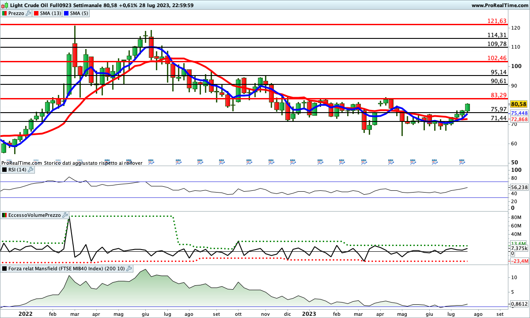The width and height of the screenshot is (530, 318).
Task: Select the 75,97 price level label
Action: (x=499, y=109)
